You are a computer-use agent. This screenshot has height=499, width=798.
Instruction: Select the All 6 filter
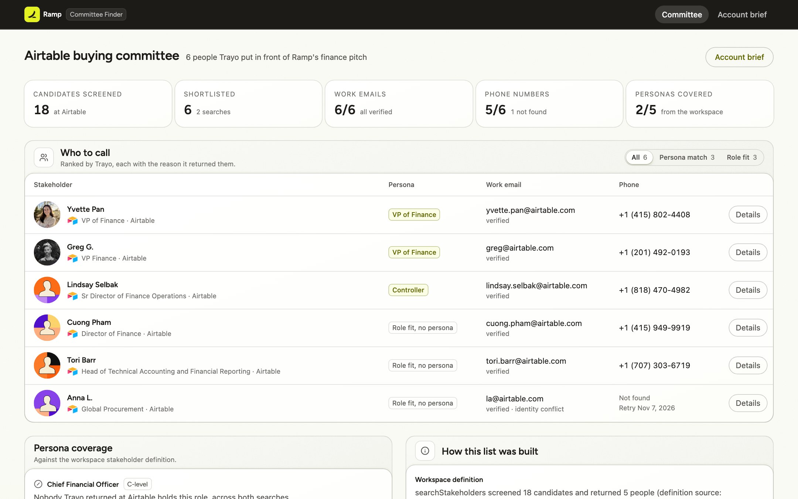[639, 157]
